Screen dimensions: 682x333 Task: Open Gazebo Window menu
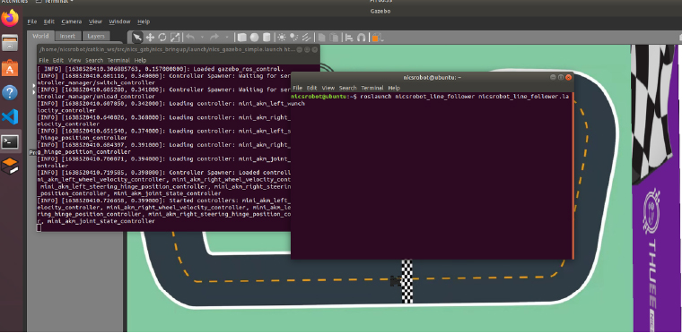coord(119,21)
